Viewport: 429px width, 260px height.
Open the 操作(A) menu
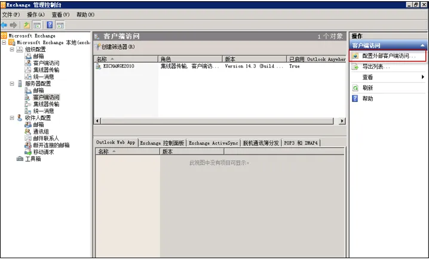tap(36, 15)
